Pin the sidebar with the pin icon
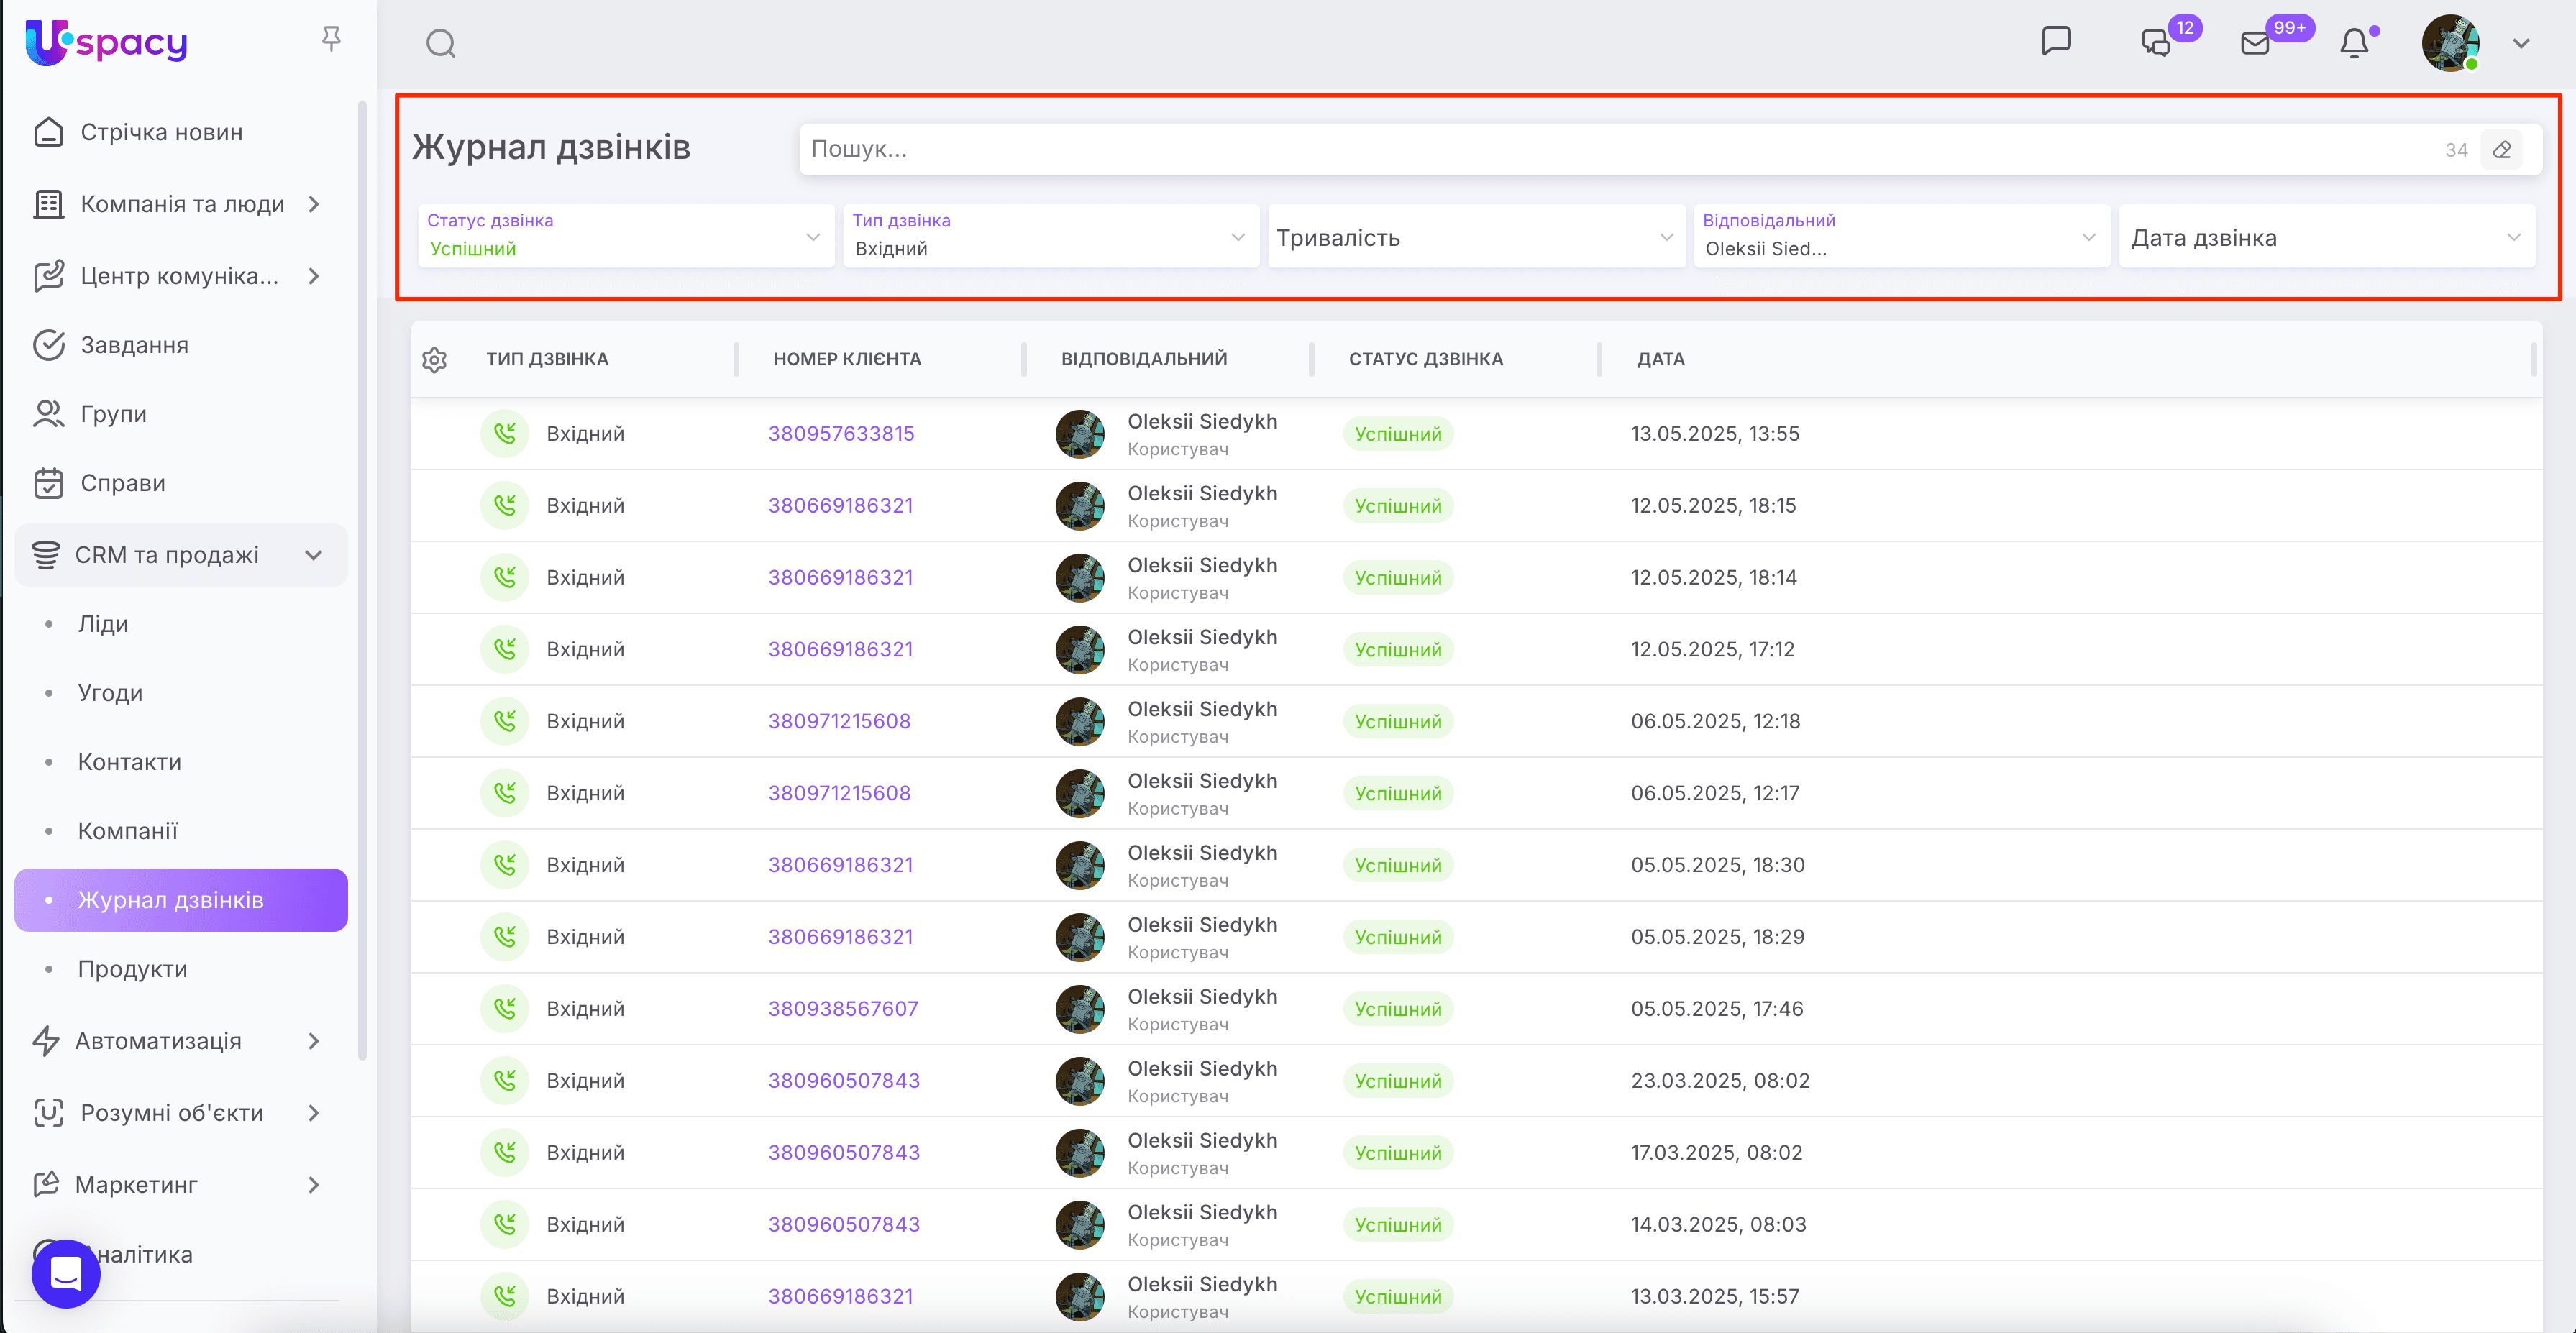The width and height of the screenshot is (2576, 1333). [331, 39]
